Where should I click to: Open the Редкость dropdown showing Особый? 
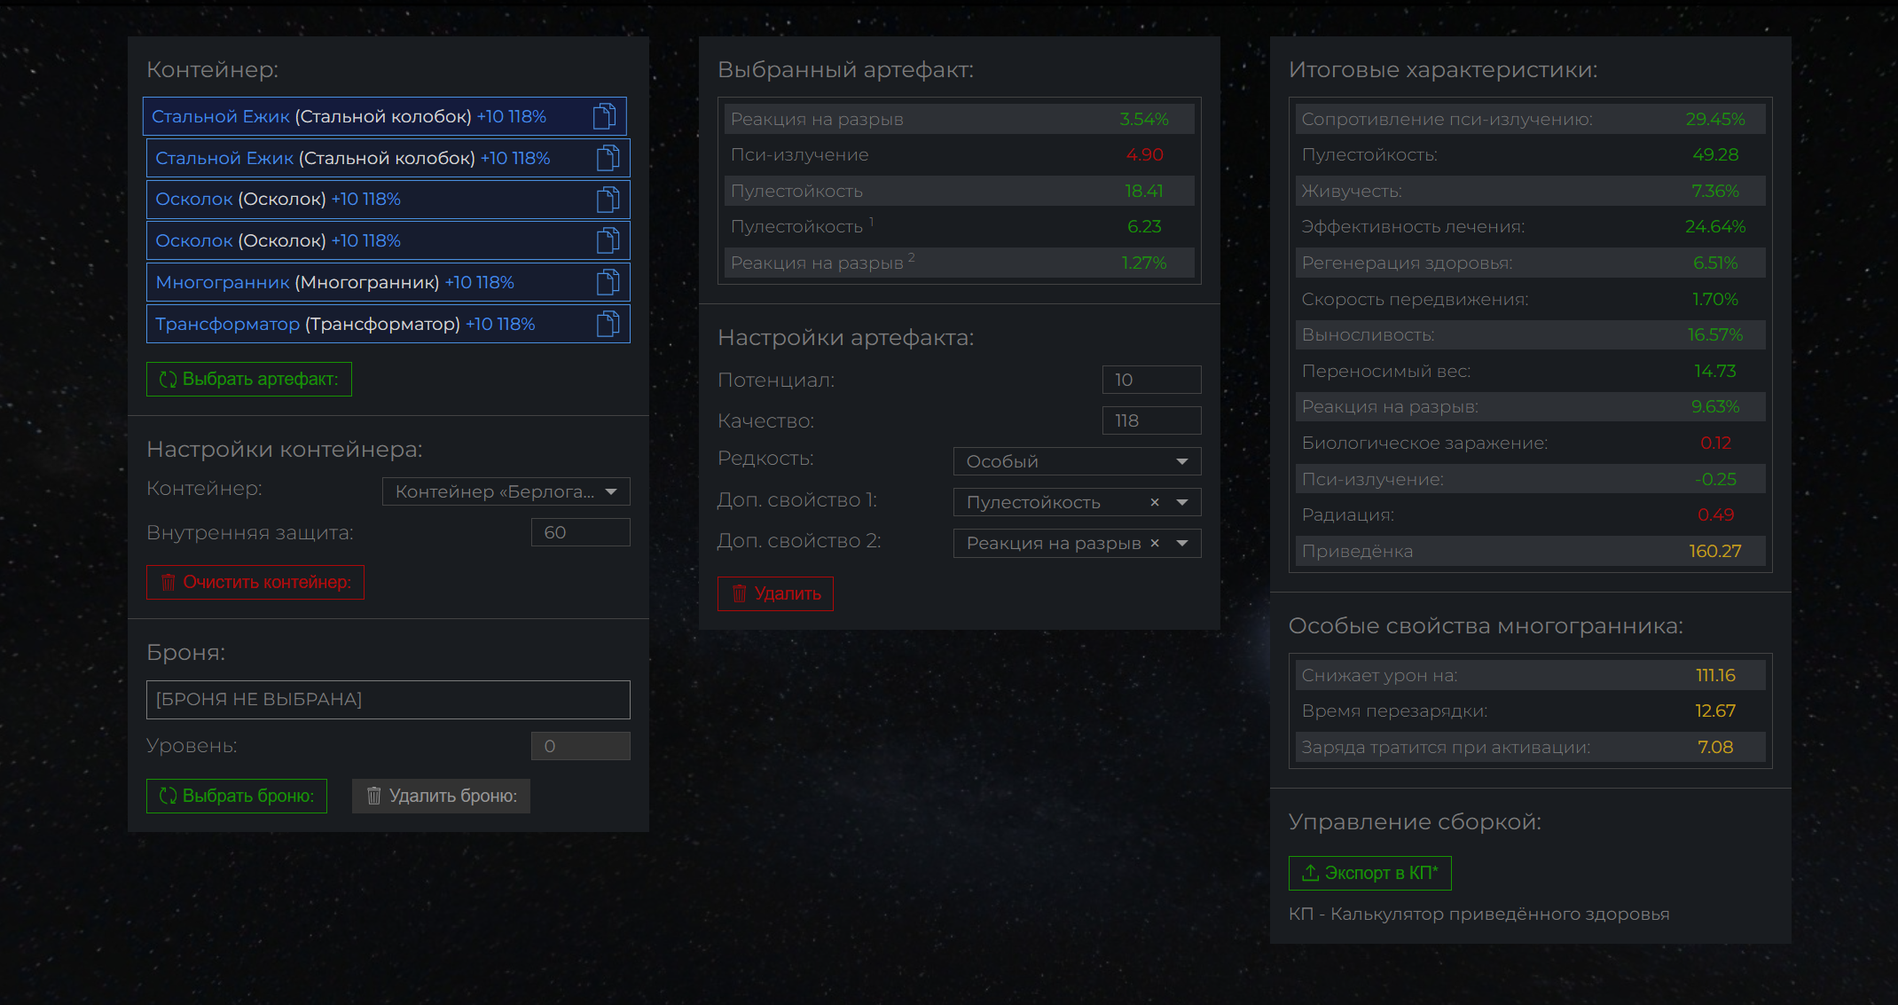pyautogui.click(x=1077, y=461)
